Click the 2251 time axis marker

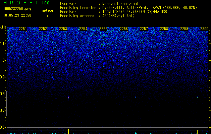(23, 29)
